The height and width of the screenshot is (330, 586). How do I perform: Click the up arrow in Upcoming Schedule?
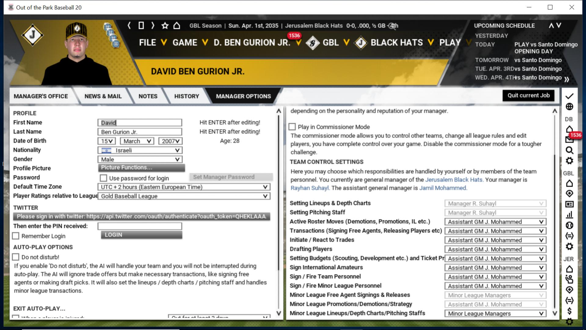[551, 25]
